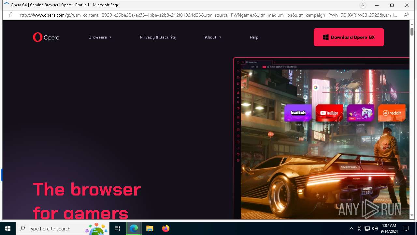Viewport: 417px width, 235px height.
Task: Click the taskbar search box
Action: pos(63,228)
